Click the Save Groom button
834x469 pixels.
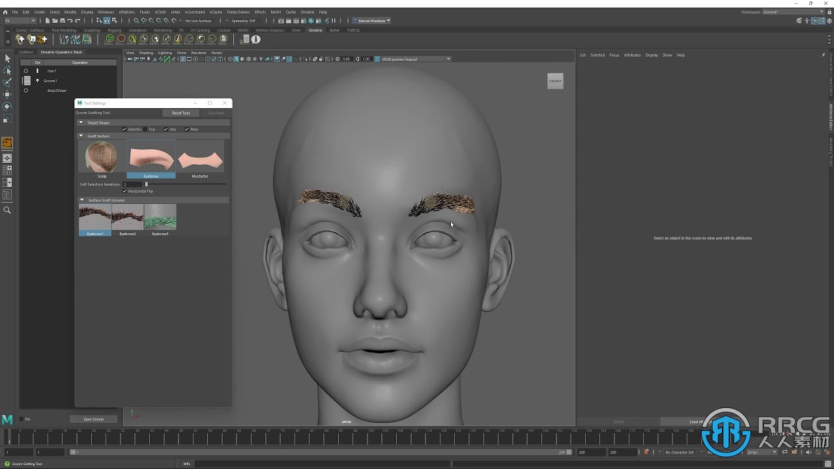click(94, 419)
